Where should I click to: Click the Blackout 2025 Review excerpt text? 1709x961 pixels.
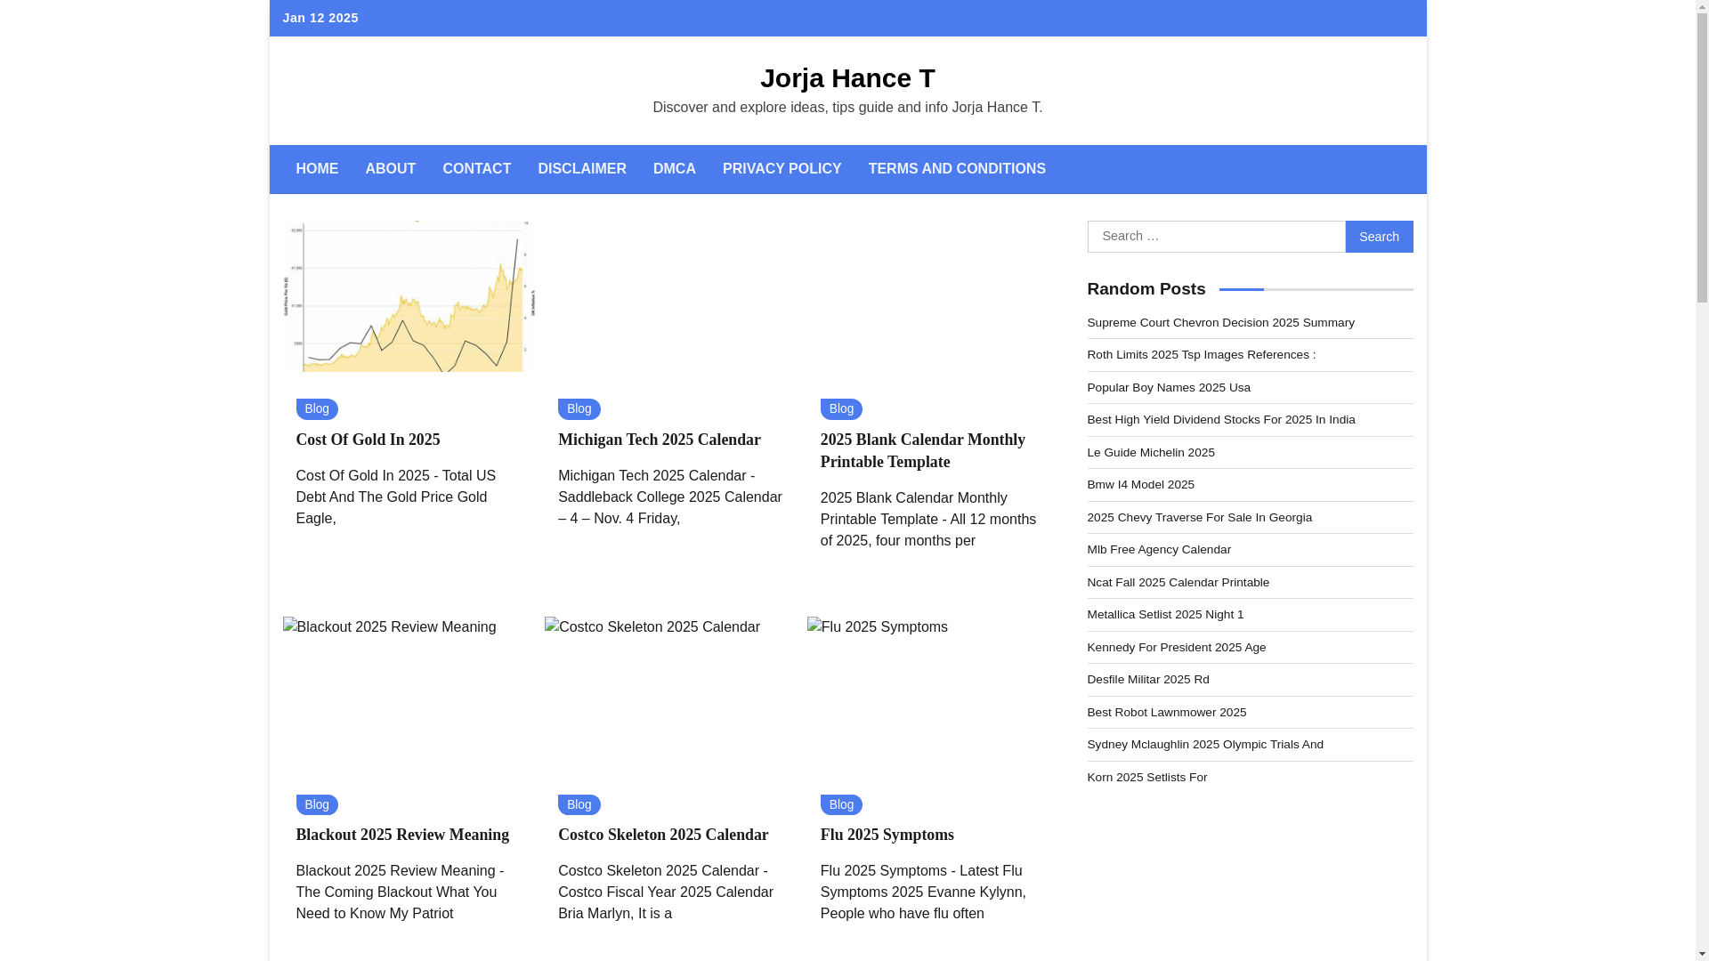(x=400, y=892)
